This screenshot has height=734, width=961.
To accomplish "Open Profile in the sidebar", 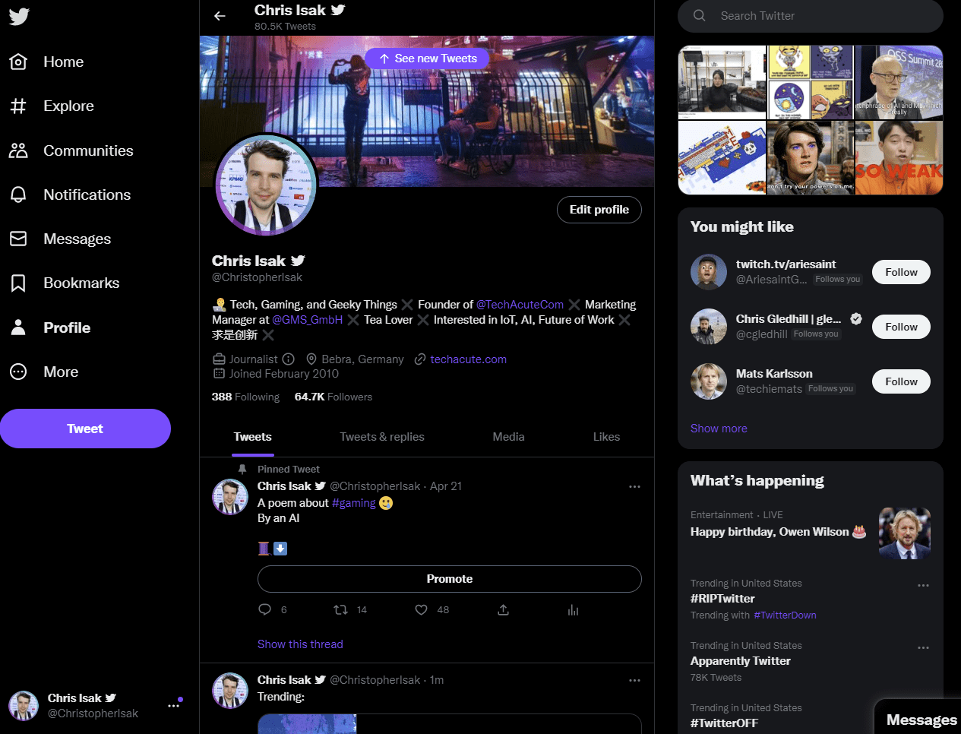I will click(49, 327).
